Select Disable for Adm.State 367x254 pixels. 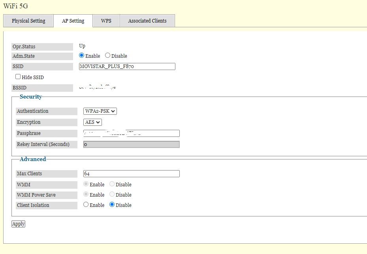tap(107, 56)
